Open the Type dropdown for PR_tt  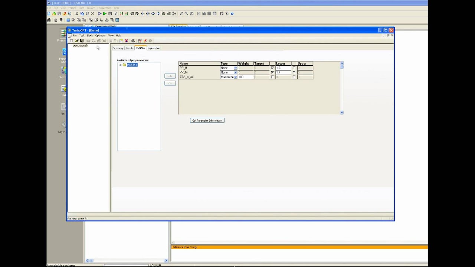pyautogui.click(x=235, y=68)
